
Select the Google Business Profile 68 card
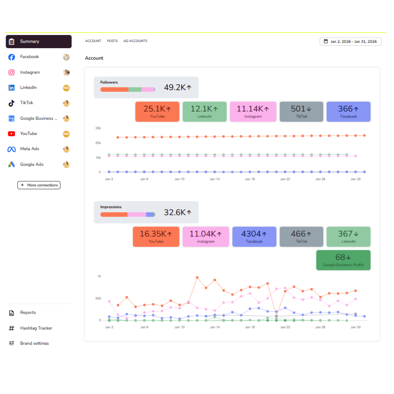[344, 260]
